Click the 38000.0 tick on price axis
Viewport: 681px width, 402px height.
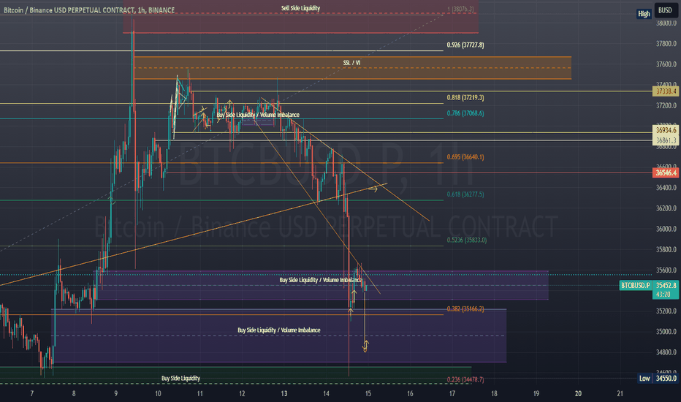[666, 23]
